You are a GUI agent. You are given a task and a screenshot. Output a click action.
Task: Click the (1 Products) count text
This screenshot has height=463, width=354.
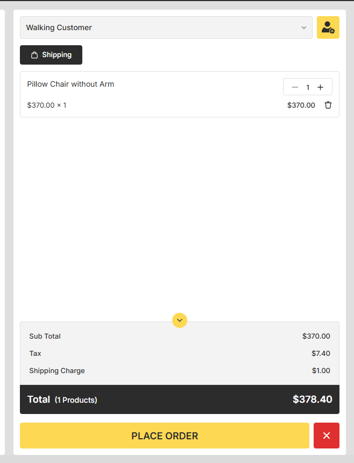point(76,400)
